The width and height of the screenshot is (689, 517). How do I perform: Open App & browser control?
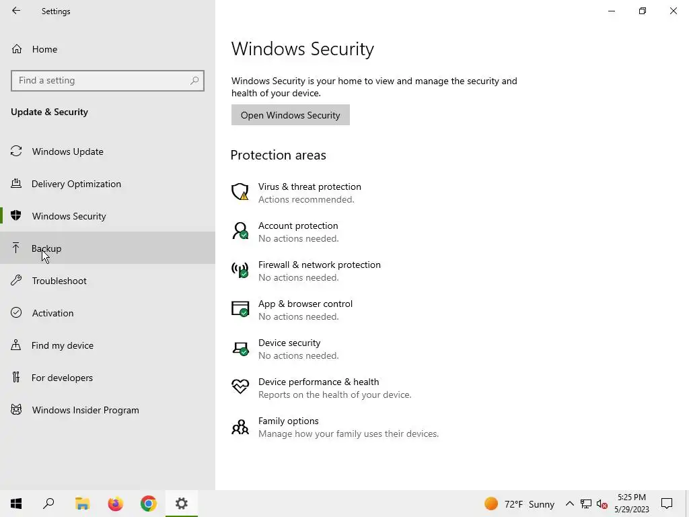(305, 304)
